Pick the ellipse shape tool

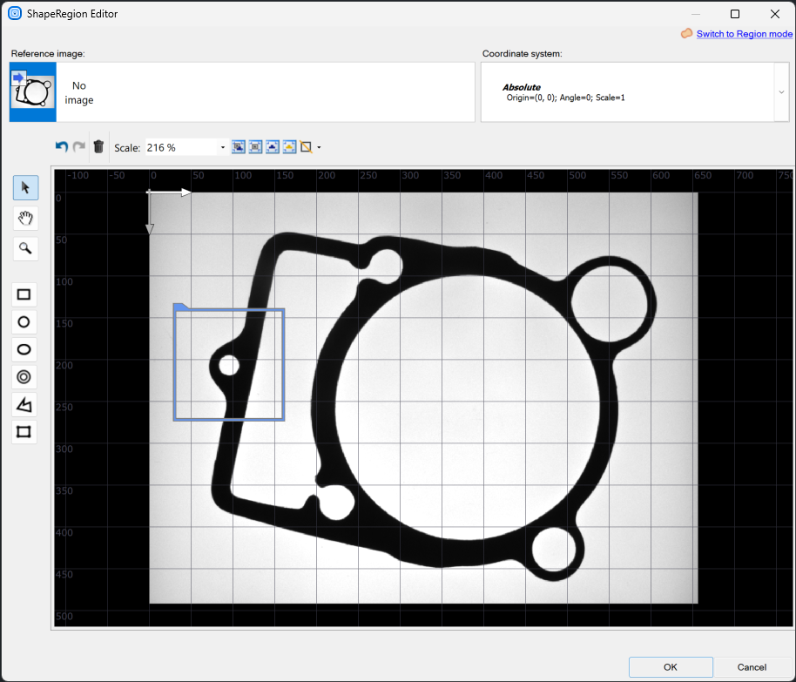tap(24, 349)
